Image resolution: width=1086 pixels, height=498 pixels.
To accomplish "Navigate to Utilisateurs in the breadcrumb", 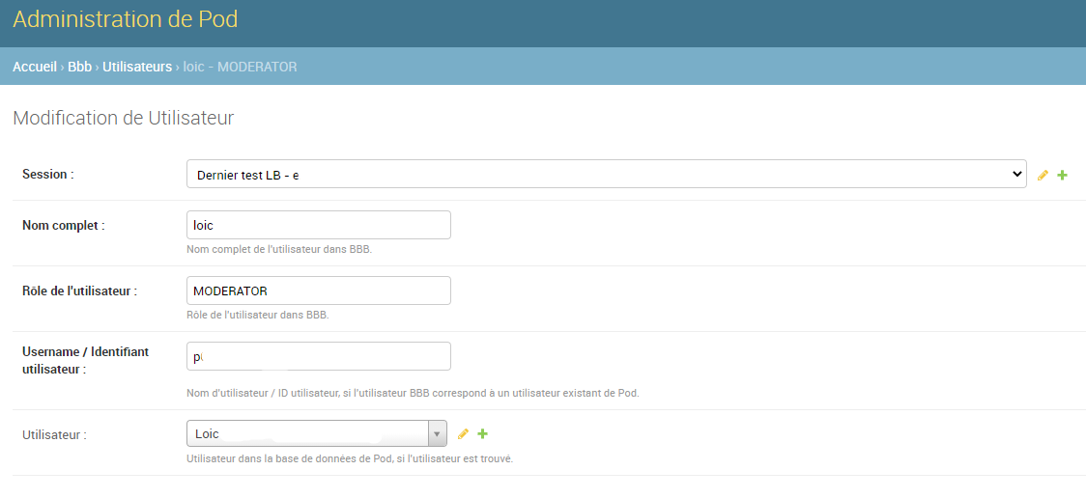I will click(x=137, y=67).
